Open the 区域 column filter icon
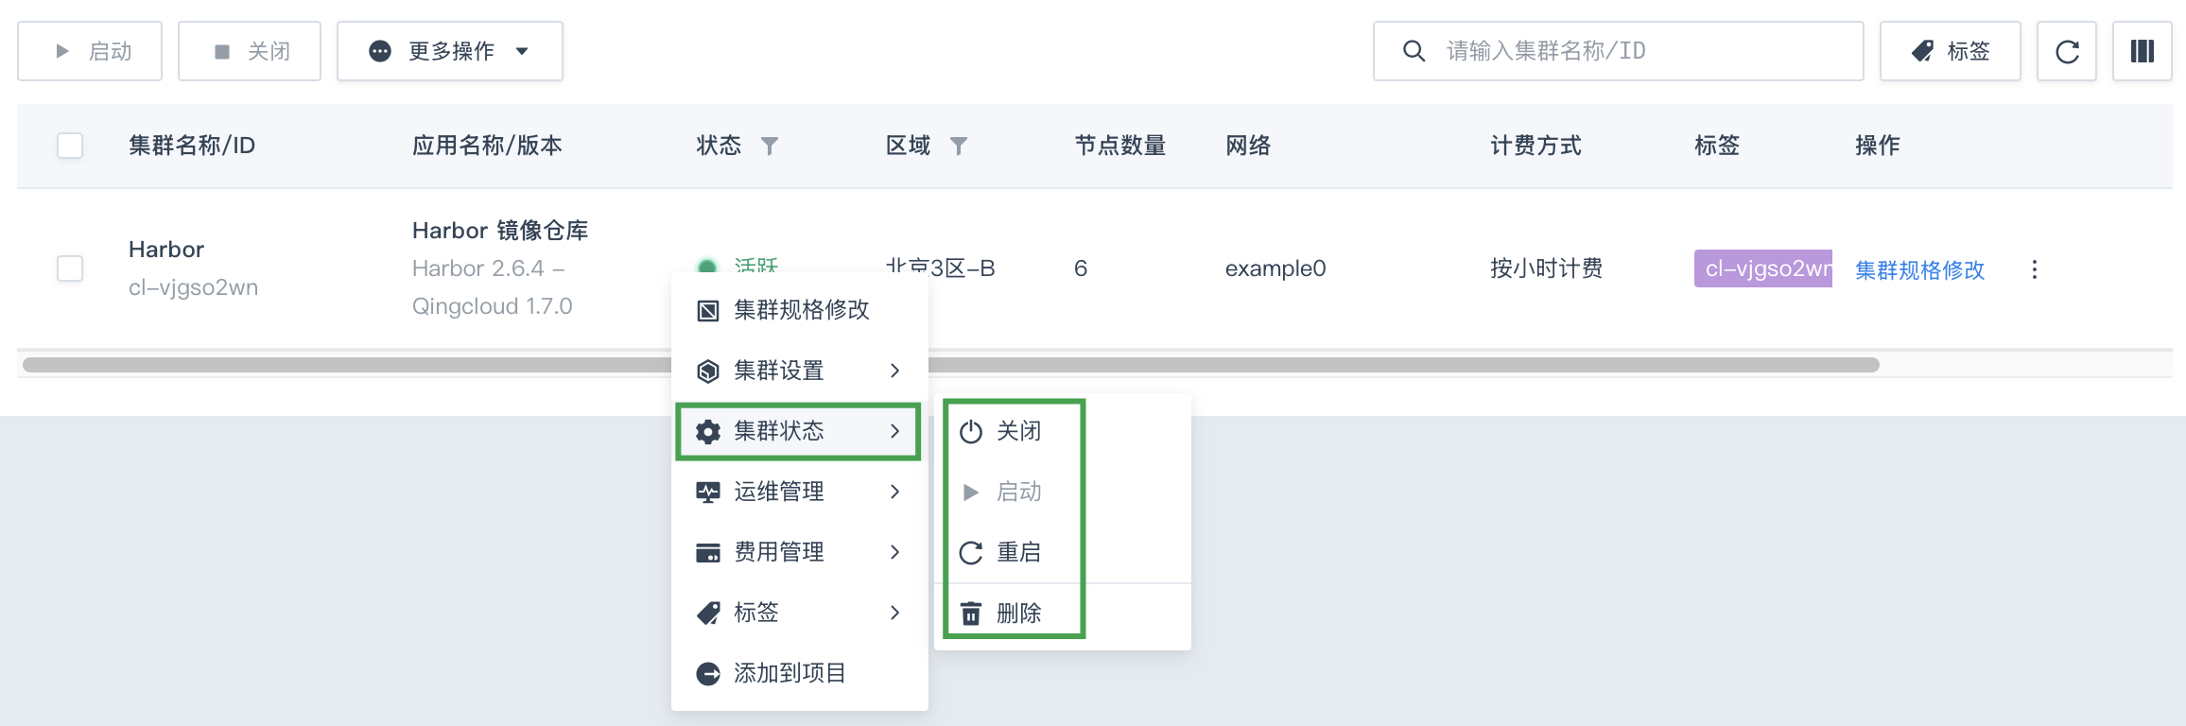Image resolution: width=2186 pixels, height=726 pixels. point(959,146)
